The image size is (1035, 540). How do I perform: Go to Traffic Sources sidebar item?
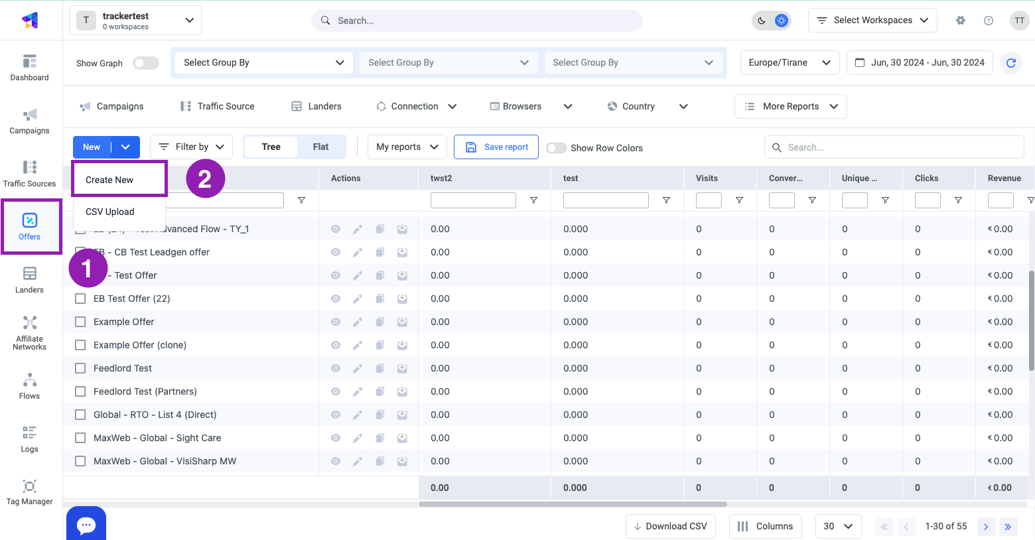pos(29,174)
